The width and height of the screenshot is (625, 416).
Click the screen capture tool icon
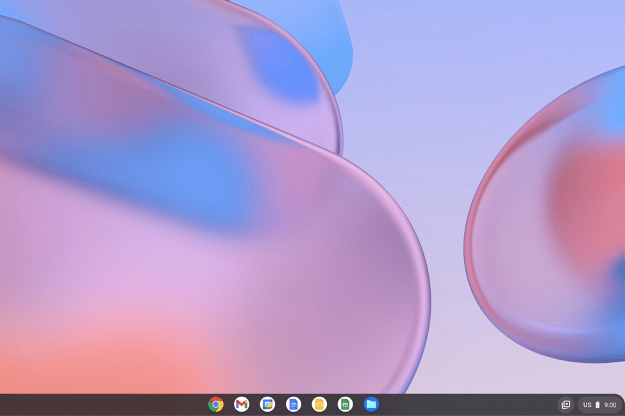pos(566,404)
